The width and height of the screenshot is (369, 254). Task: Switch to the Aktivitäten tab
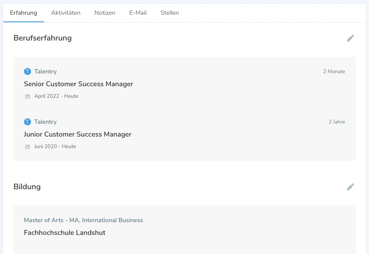coord(66,13)
